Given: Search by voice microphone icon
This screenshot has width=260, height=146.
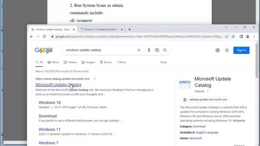Looking at the screenshot, I should (149, 50).
